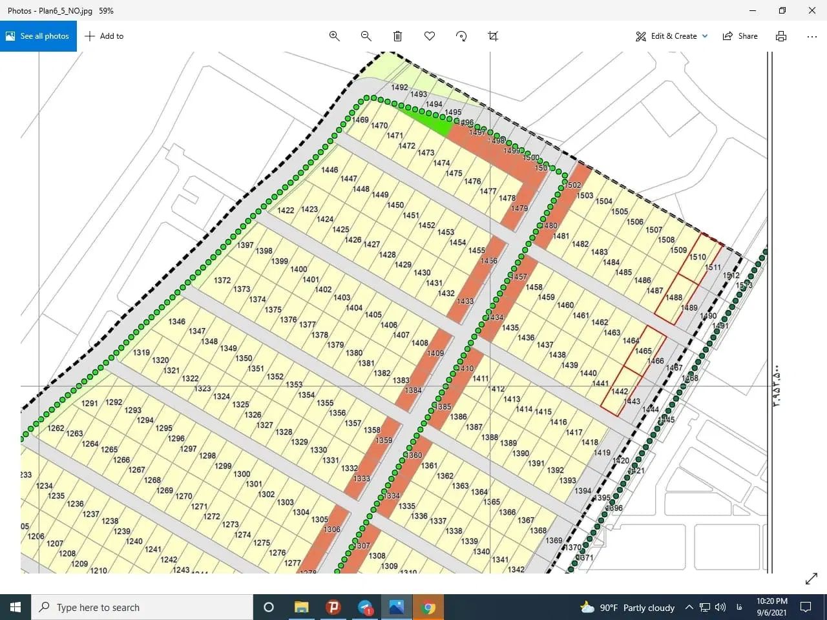Image resolution: width=827 pixels, height=620 pixels.
Task: Click parcel number 1306 on the map
Action: [x=332, y=530]
